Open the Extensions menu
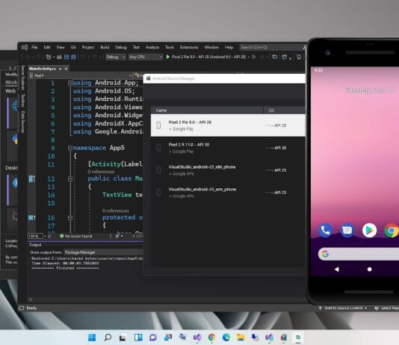The width and height of the screenshot is (399, 345). tap(189, 47)
